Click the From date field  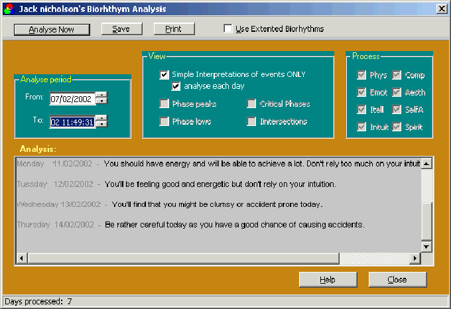(72, 99)
